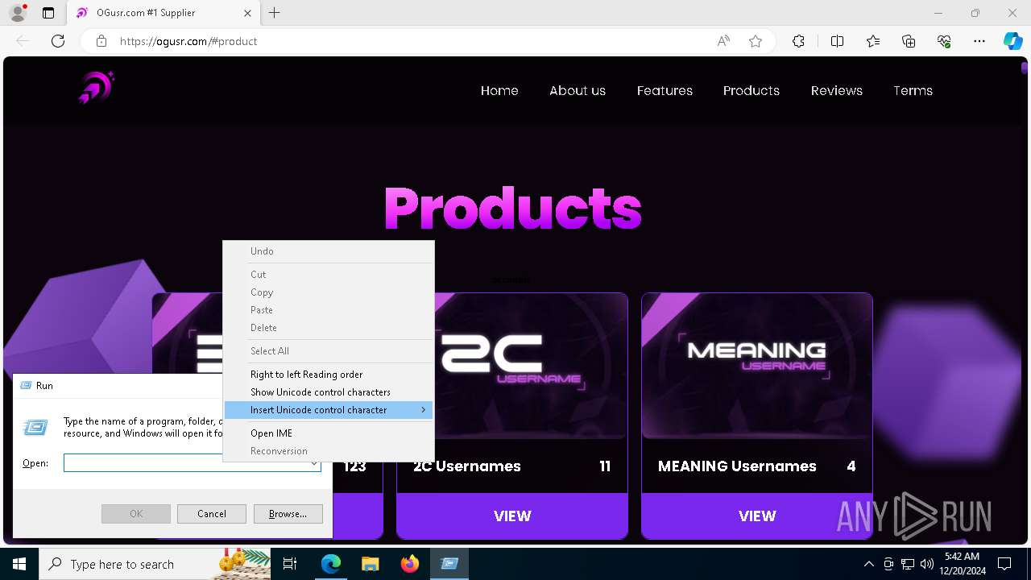Image resolution: width=1031 pixels, height=580 pixels.
Task: View the MEANING Usernames product
Action: pyautogui.click(x=757, y=516)
